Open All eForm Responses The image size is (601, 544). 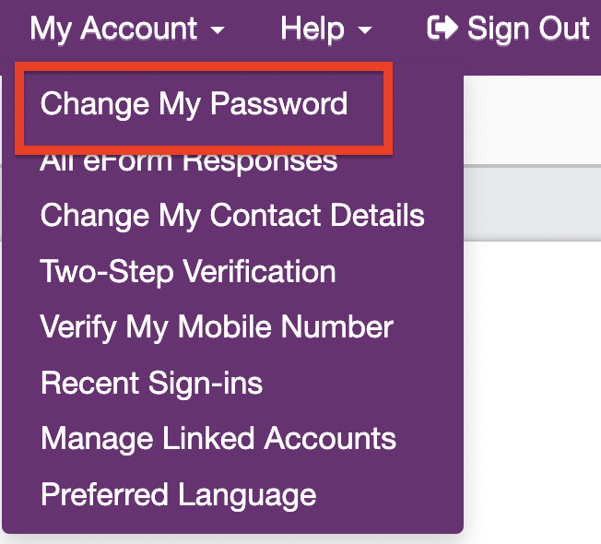coord(189,161)
